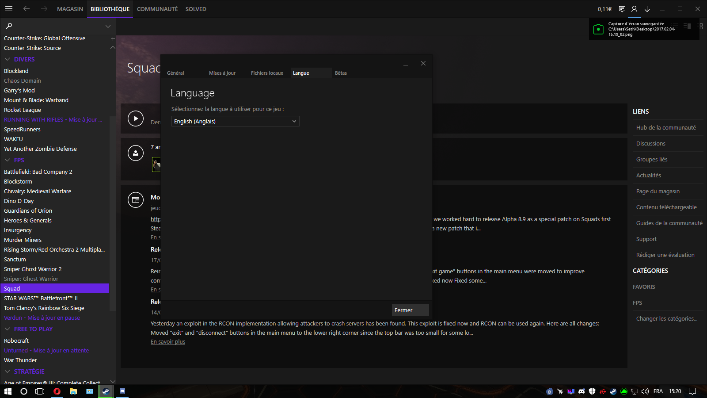Open the Discord system tray icon

pyautogui.click(x=582, y=391)
